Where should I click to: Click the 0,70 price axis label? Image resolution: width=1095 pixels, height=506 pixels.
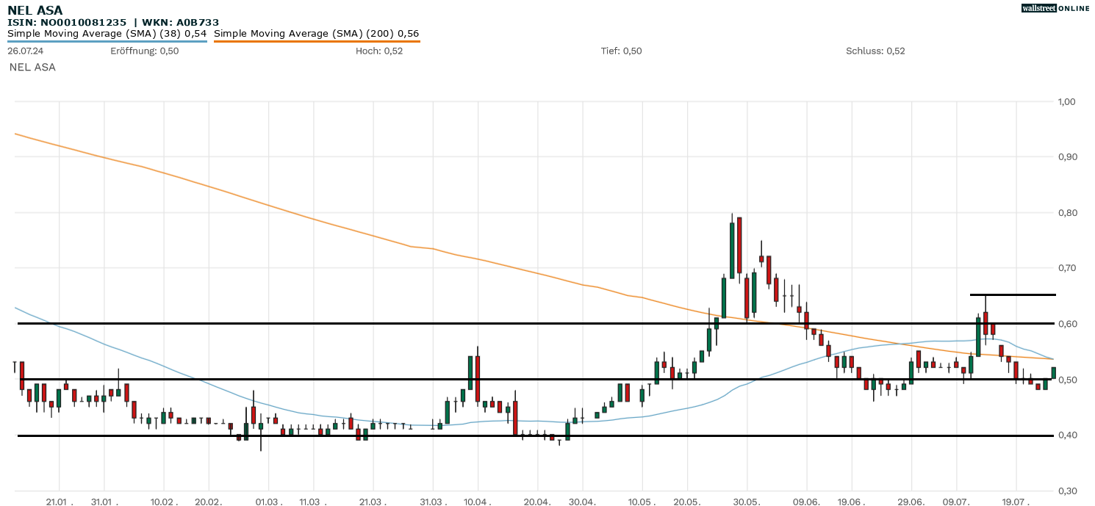pyautogui.click(x=1066, y=268)
